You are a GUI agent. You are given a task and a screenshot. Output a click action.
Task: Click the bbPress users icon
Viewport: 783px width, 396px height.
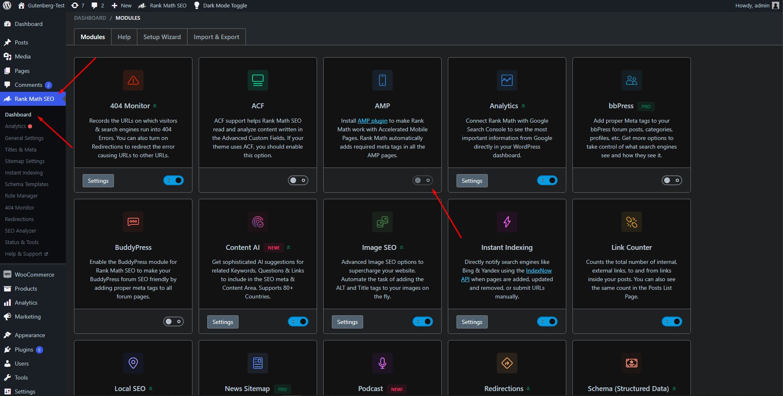click(x=631, y=80)
